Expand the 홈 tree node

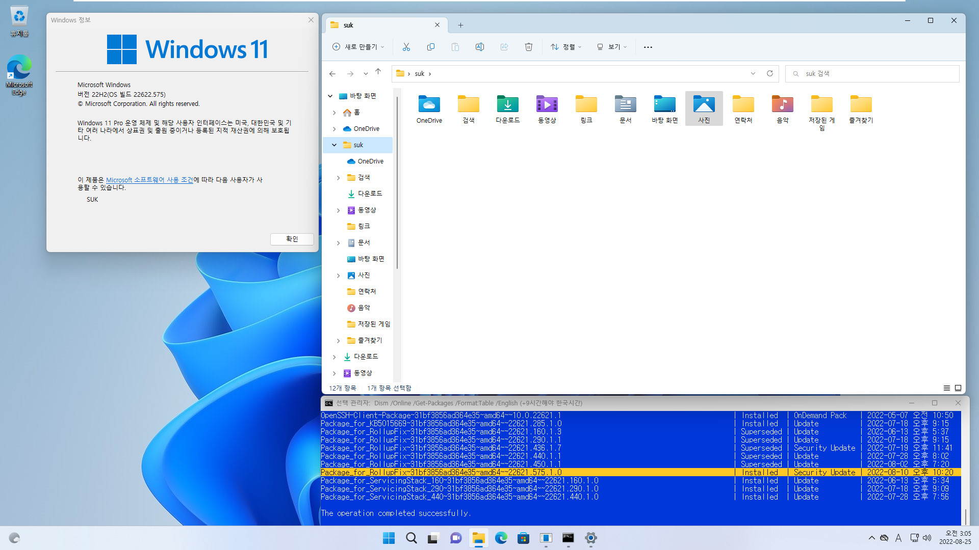(x=334, y=113)
